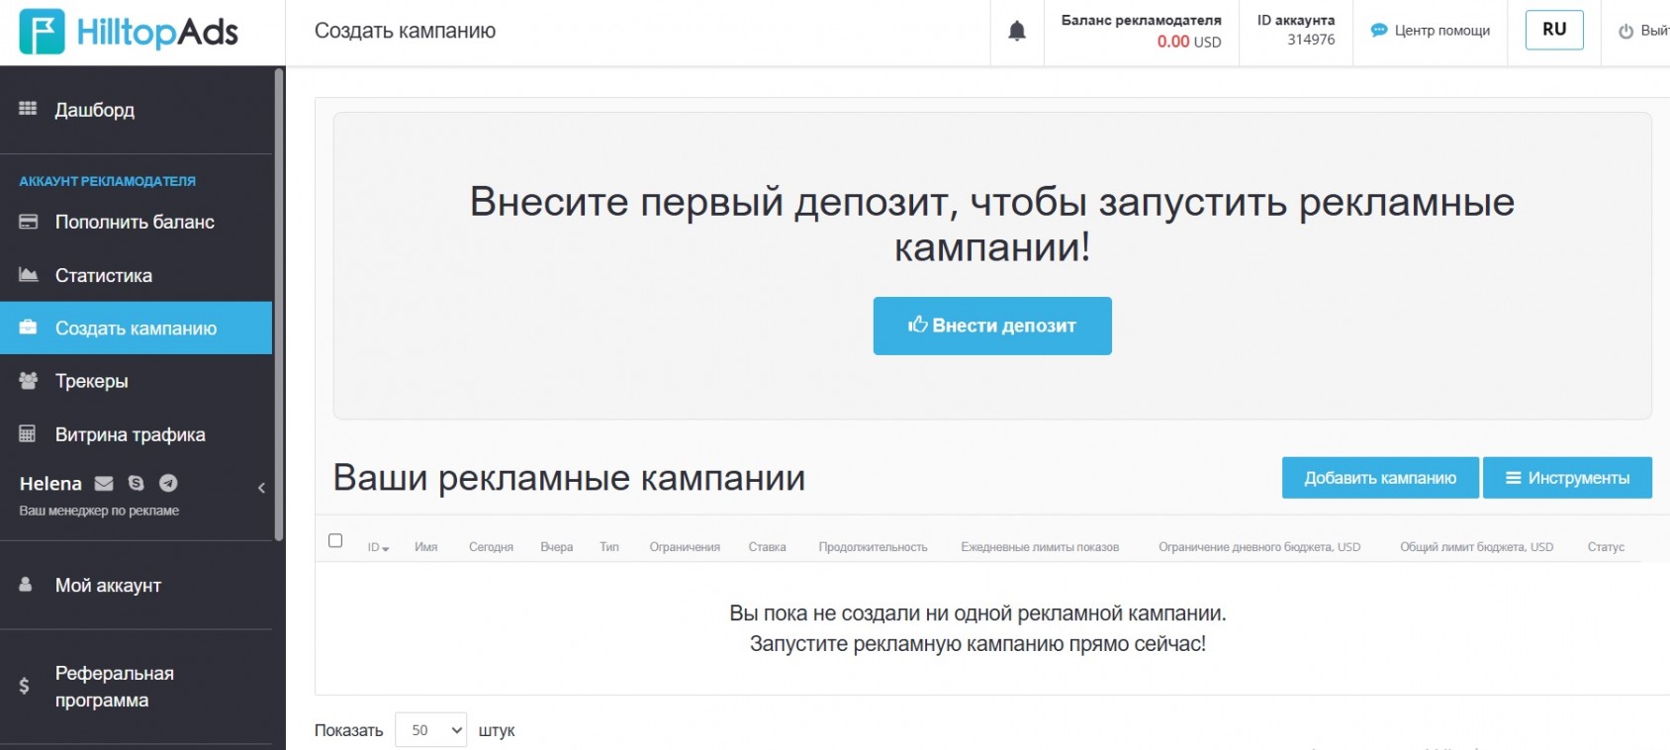Click the Внести депозит button
Viewport: 1670px width, 750px height.
pyautogui.click(x=992, y=326)
